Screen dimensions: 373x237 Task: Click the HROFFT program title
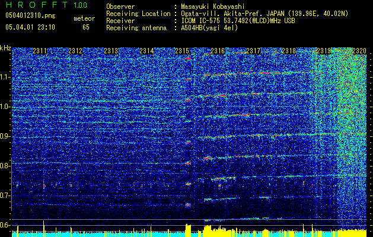(37, 5)
